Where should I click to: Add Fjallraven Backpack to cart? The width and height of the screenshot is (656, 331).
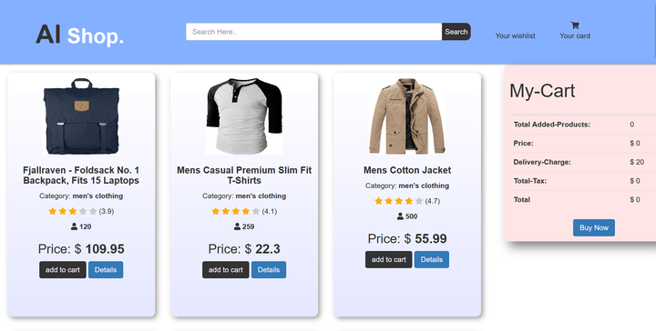tap(63, 270)
